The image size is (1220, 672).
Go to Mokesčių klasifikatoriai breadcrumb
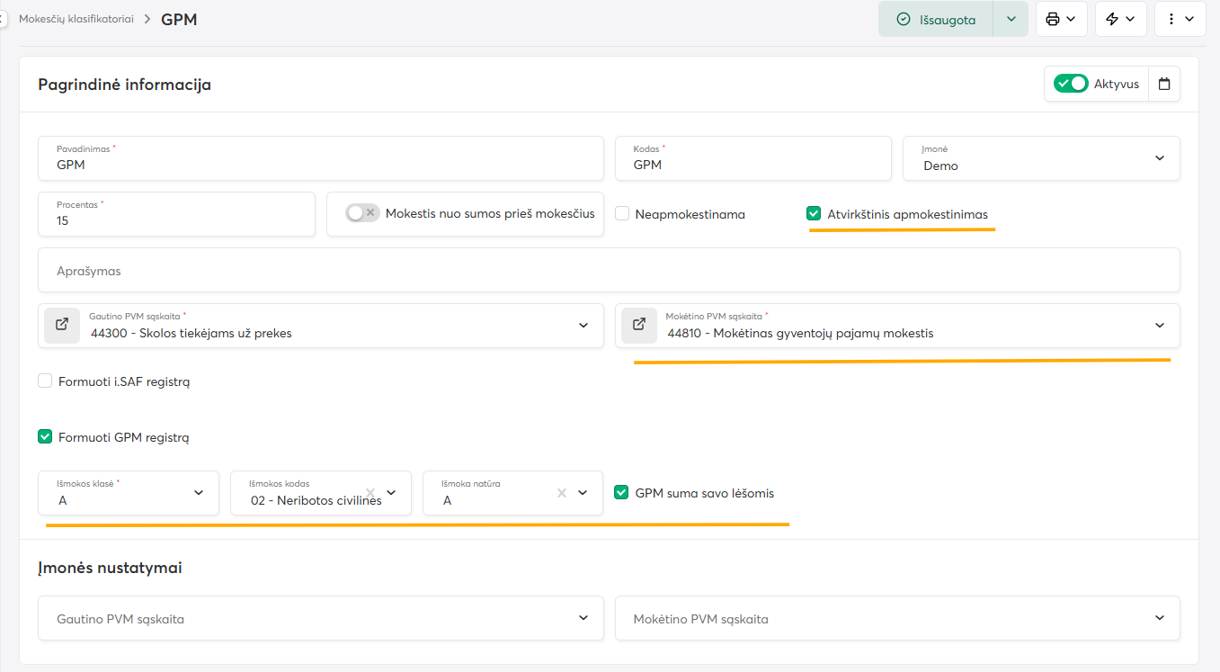76,19
